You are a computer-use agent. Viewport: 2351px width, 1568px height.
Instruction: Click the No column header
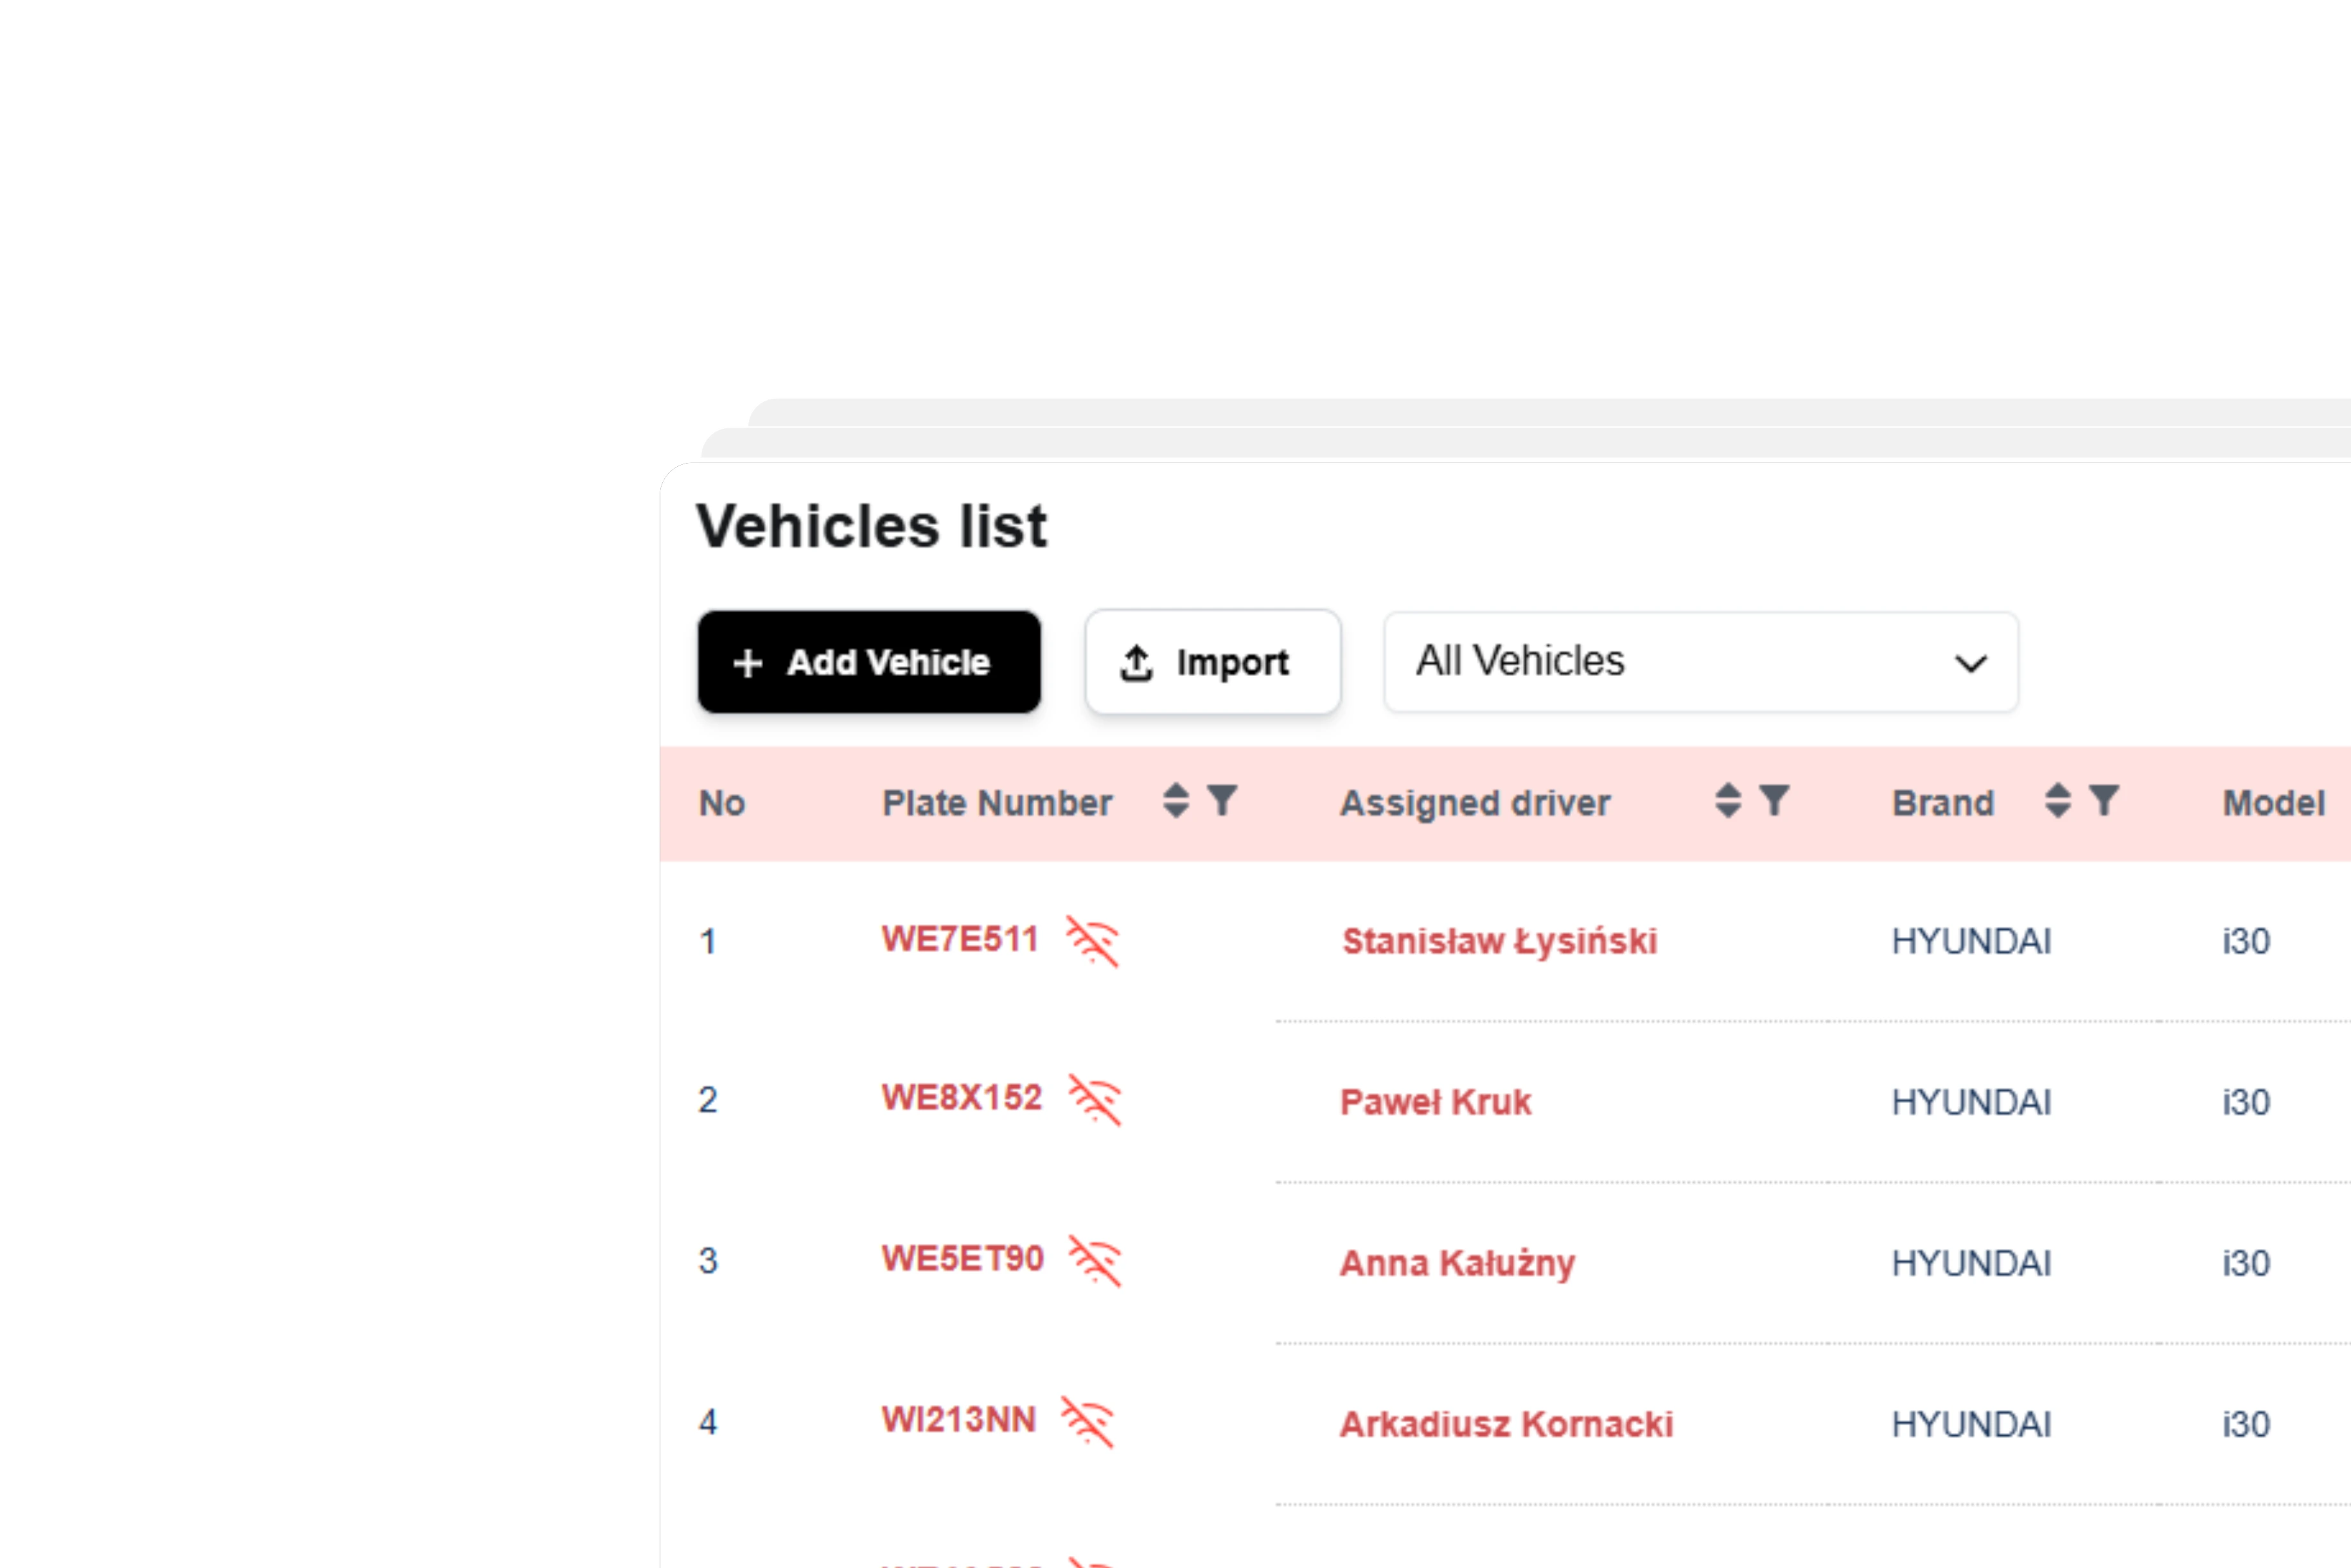point(721,803)
